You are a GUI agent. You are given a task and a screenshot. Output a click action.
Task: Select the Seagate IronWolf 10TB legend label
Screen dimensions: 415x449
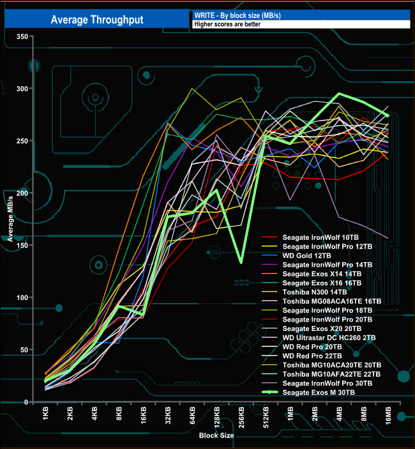(321, 237)
